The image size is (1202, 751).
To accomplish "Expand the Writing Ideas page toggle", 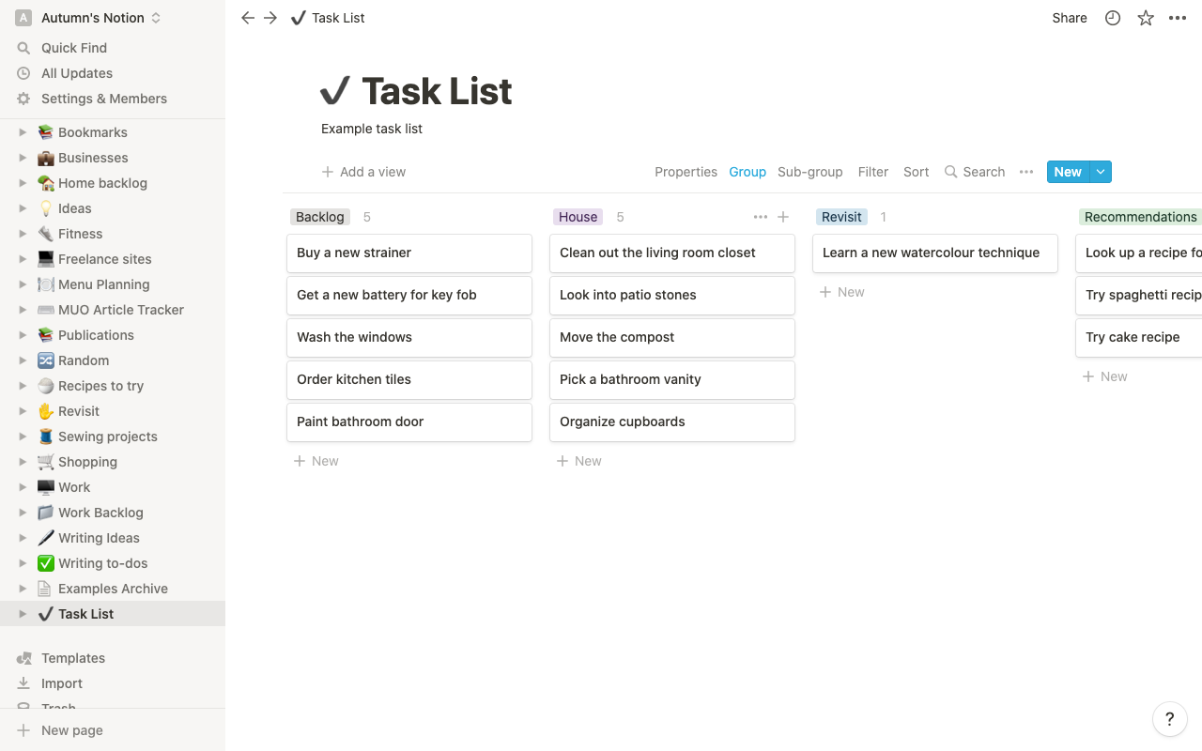I will pyautogui.click(x=23, y=538).
